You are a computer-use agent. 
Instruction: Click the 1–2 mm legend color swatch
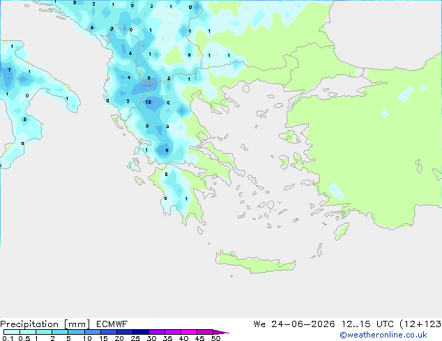(x=44, y=332)
